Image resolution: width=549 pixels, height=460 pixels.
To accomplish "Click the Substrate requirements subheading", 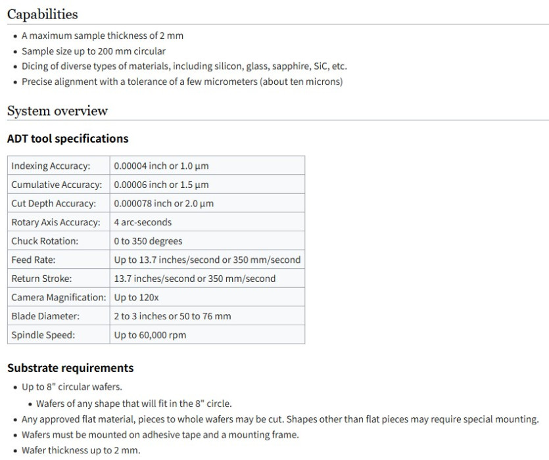I will coord(70,368).
